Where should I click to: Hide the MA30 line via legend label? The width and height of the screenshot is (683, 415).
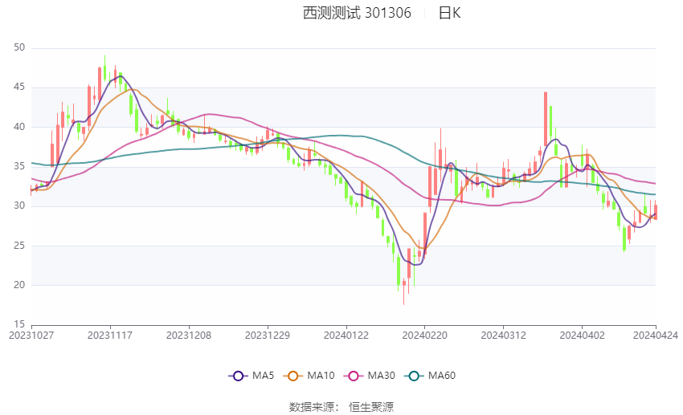(x=381, y=376)
